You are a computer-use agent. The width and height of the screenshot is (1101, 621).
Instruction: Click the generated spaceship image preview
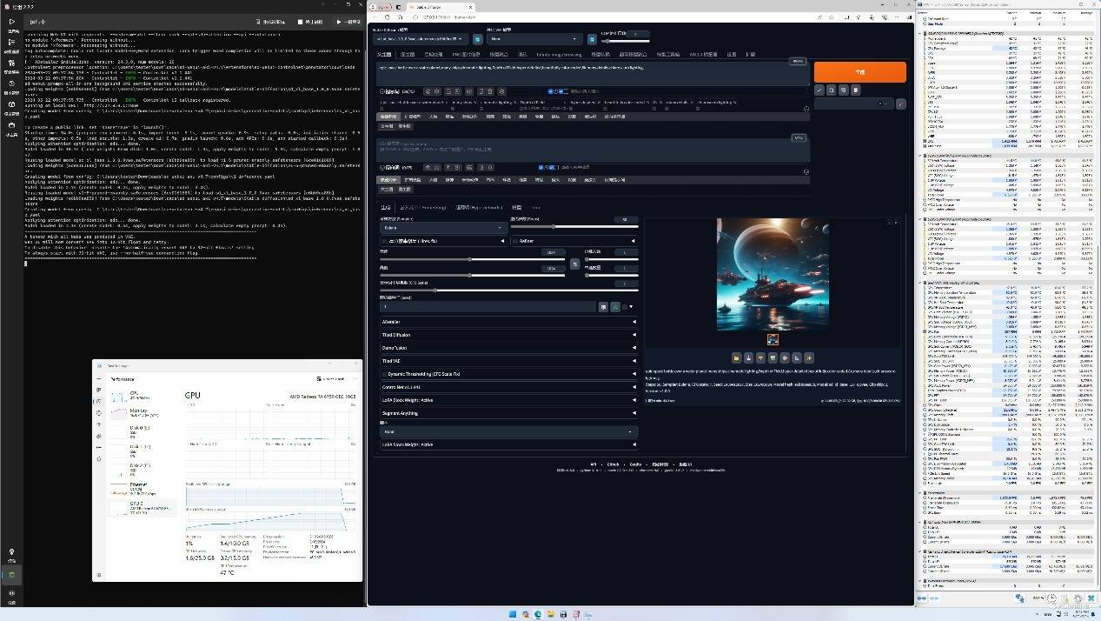pos(773,274)
